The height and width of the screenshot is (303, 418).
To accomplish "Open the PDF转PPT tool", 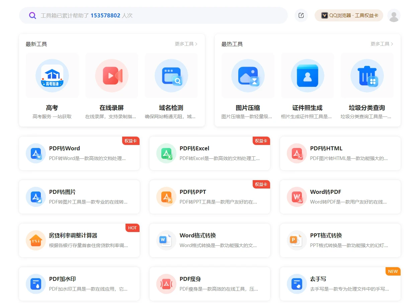I will coord(166,197).
